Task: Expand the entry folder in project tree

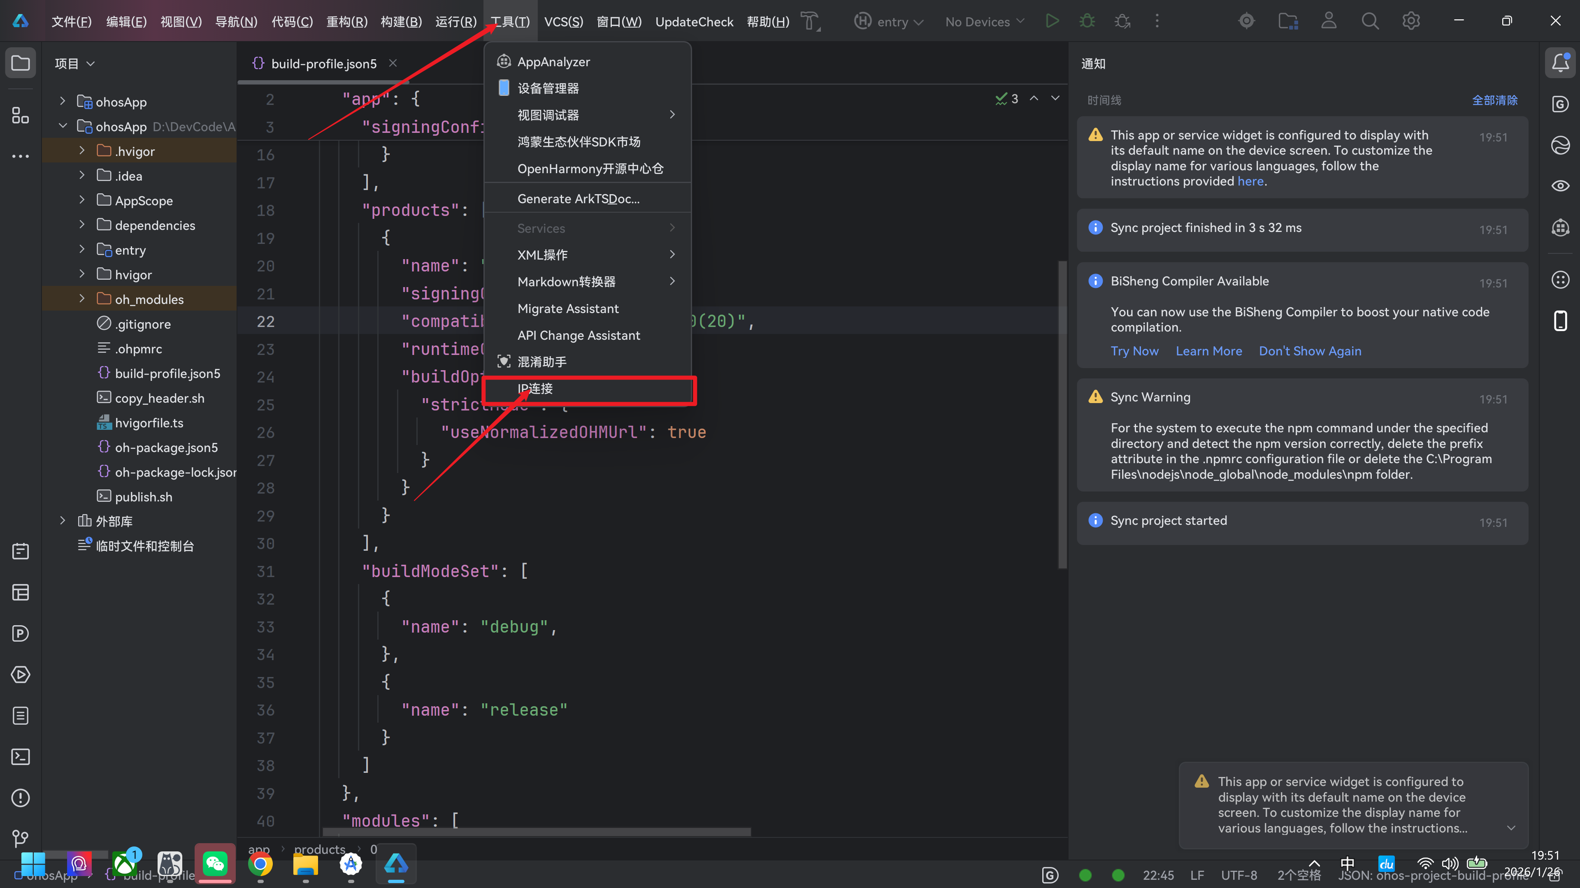Action: coord(81,250)
